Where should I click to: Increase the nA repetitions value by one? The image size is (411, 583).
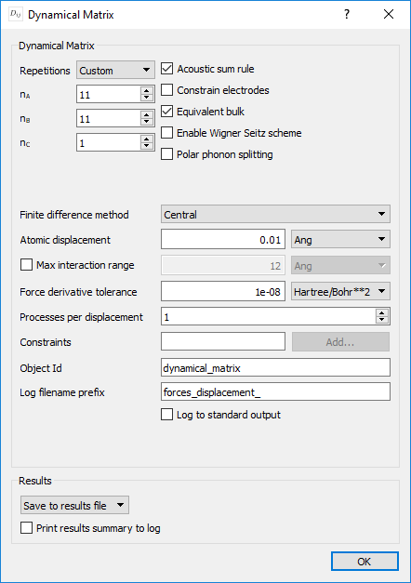(147, 91)
